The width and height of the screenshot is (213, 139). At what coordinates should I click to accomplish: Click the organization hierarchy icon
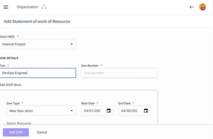[x=44, y=7]
